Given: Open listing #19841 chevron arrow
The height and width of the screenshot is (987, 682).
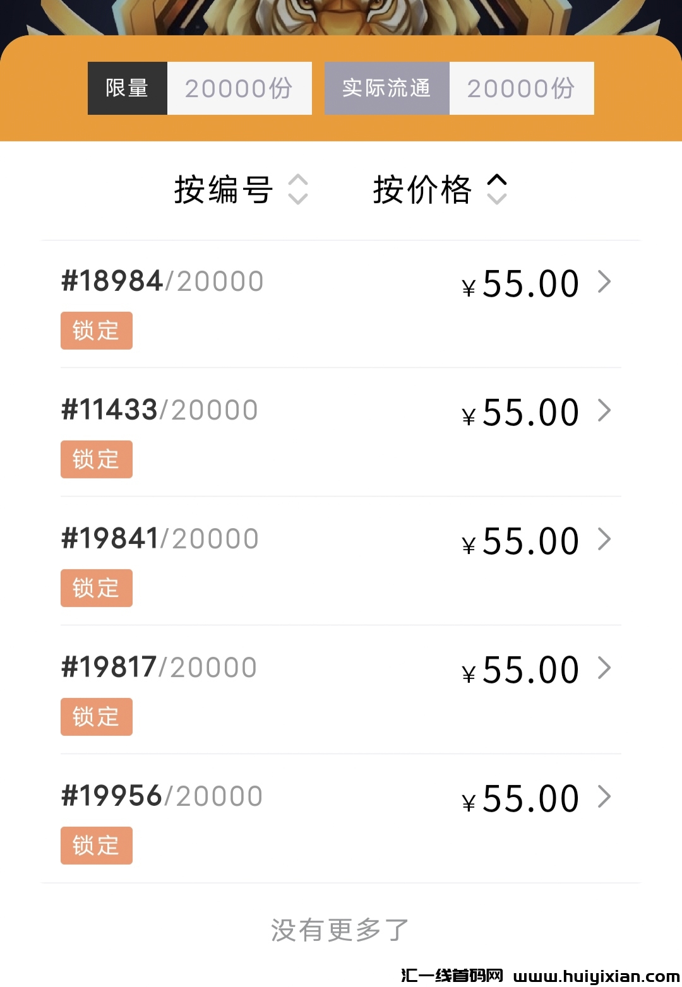Looking at the screenshot, I should [604, 540].
